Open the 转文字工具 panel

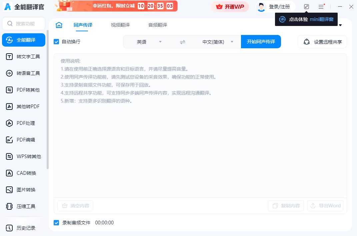[23, 56]
